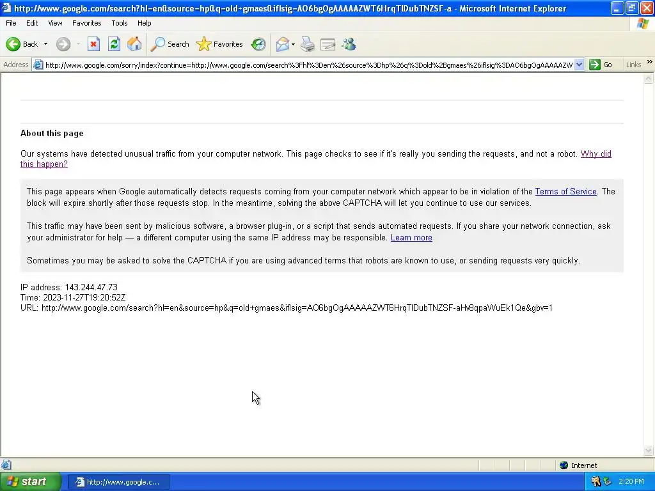Click the 'About this page' heading
Screen dimensions: 655x491
[x=52, y=133]
